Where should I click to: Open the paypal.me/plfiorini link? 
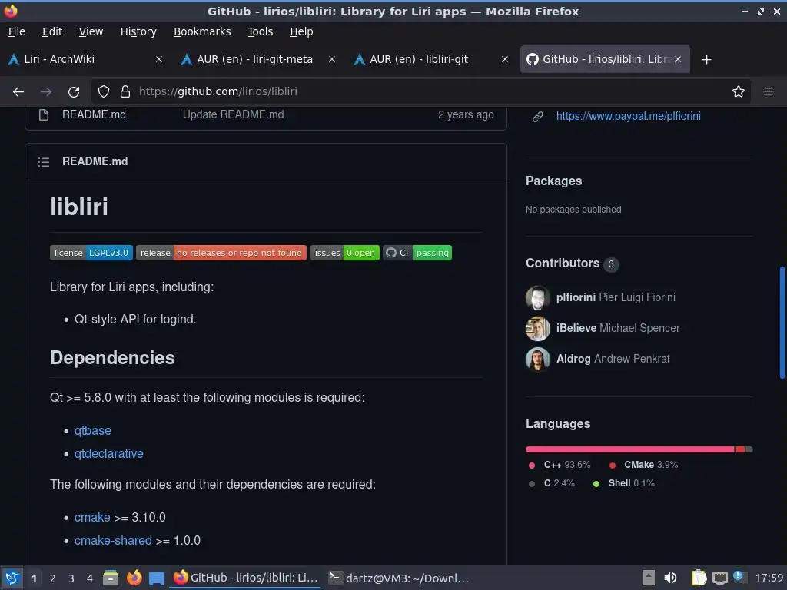[x=629, y=117]
